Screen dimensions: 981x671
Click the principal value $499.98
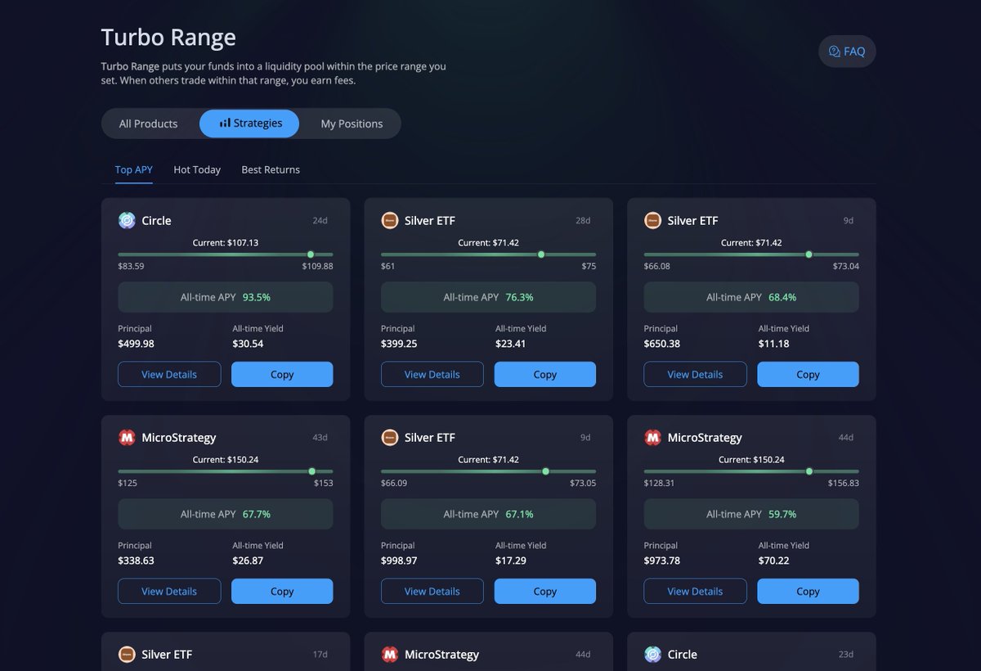pyautogui.click(x=136, y=344)
